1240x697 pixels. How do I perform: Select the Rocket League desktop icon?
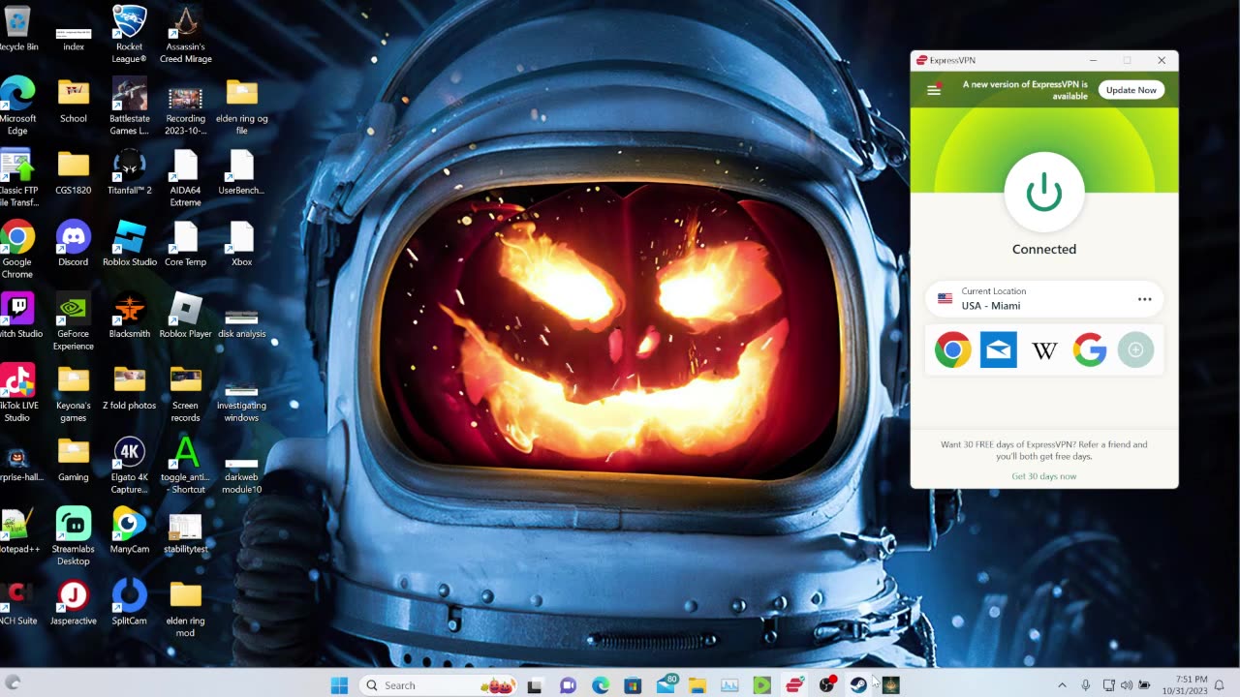click(129, 35)
